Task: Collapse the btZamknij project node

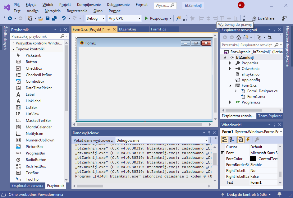Action: pos(225,58)
